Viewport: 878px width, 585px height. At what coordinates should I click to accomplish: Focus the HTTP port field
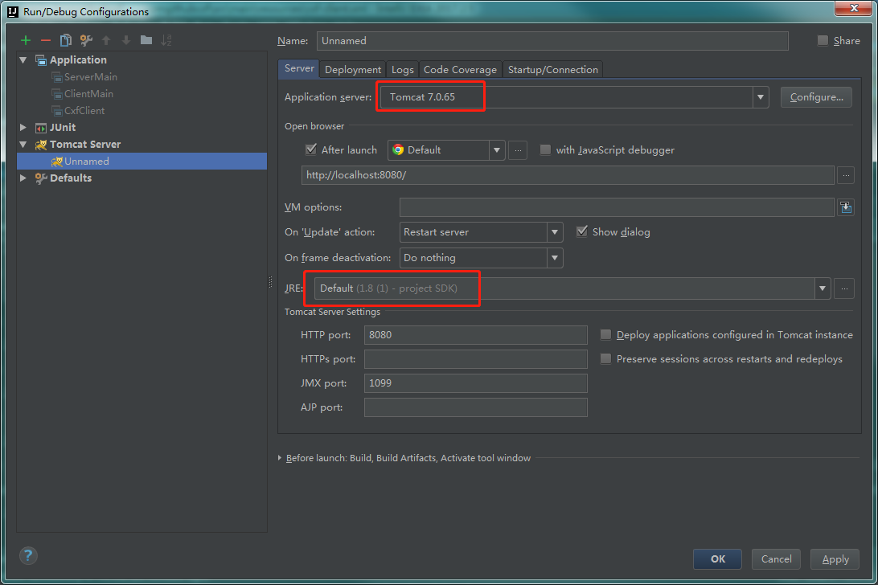pyautogui.click(x=475, y=335)
